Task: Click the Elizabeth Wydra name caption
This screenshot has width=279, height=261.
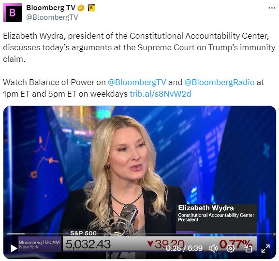Action: coord(206,208)
